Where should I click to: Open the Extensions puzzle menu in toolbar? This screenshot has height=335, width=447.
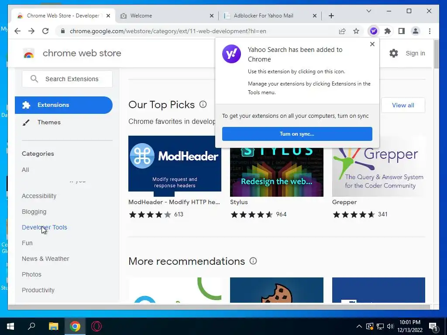pos(388,31)
